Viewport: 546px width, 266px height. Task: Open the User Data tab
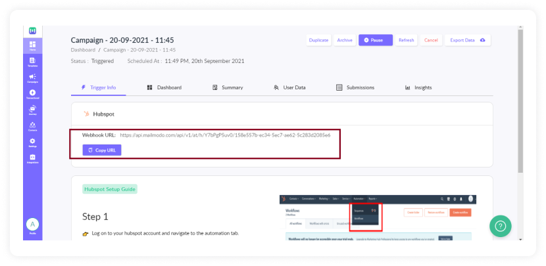tap(289, 87)
